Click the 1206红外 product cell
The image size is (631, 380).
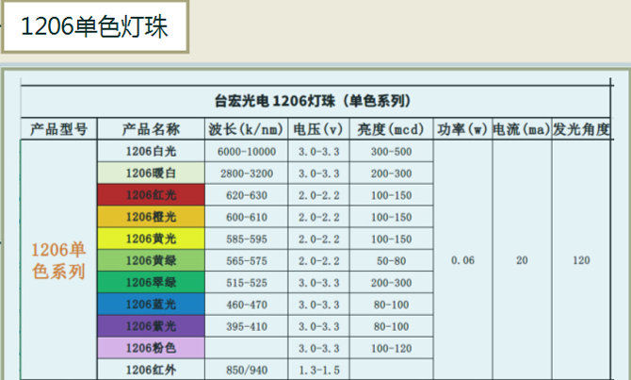(151, 370)
